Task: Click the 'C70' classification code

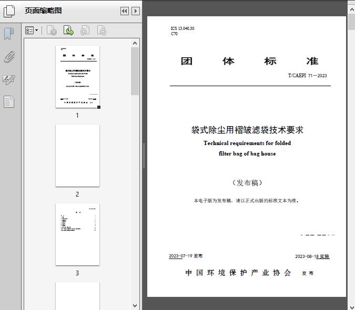Action: [x=174, y=34]
